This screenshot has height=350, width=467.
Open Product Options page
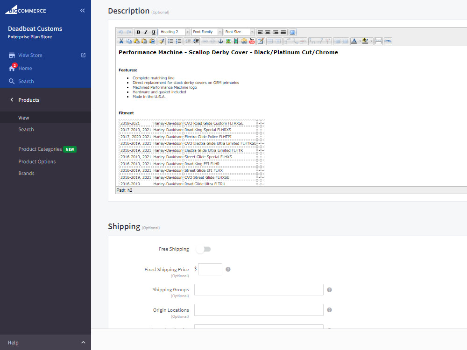coord(37,161)
